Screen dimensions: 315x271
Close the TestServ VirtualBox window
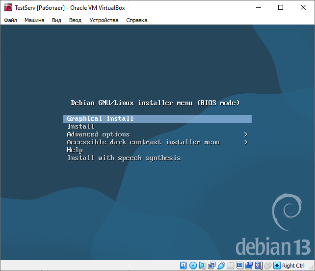(303, 8)
